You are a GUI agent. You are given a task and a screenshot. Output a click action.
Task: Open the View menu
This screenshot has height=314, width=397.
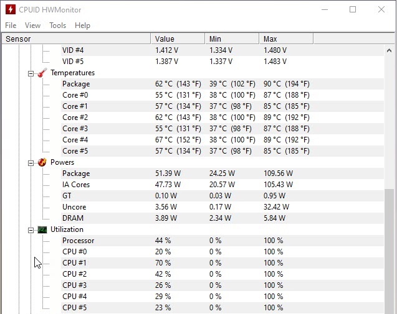point(32,25)
